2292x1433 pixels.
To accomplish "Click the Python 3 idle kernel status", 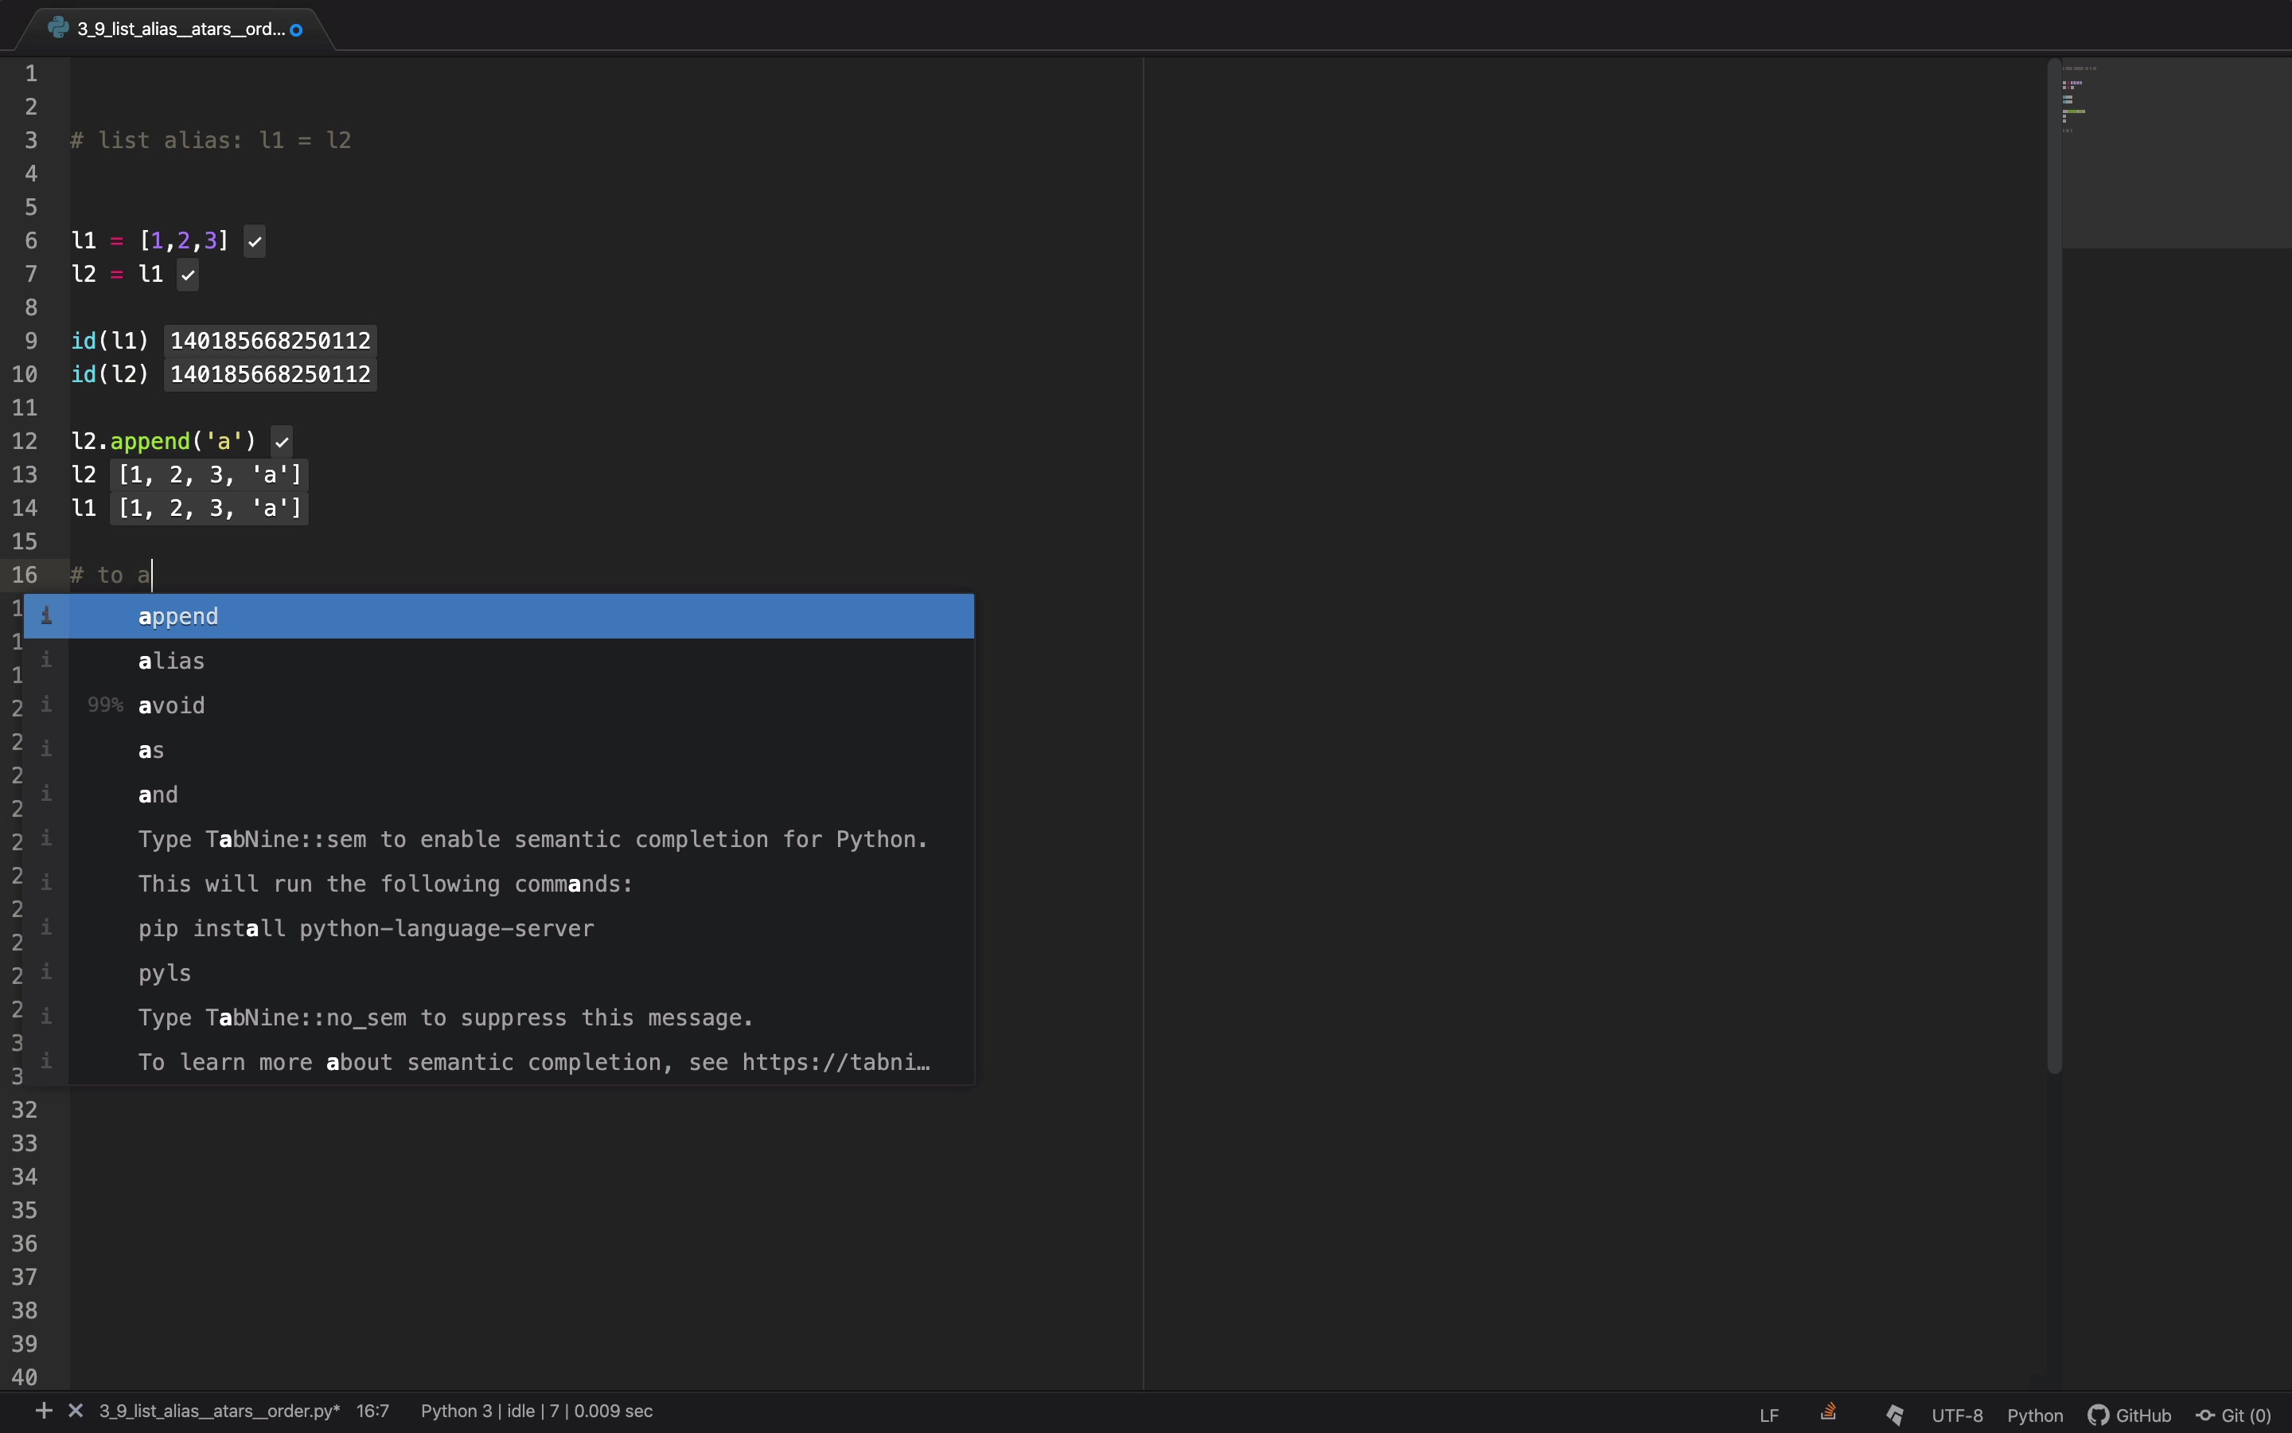I will click(x=538, y=1412).
